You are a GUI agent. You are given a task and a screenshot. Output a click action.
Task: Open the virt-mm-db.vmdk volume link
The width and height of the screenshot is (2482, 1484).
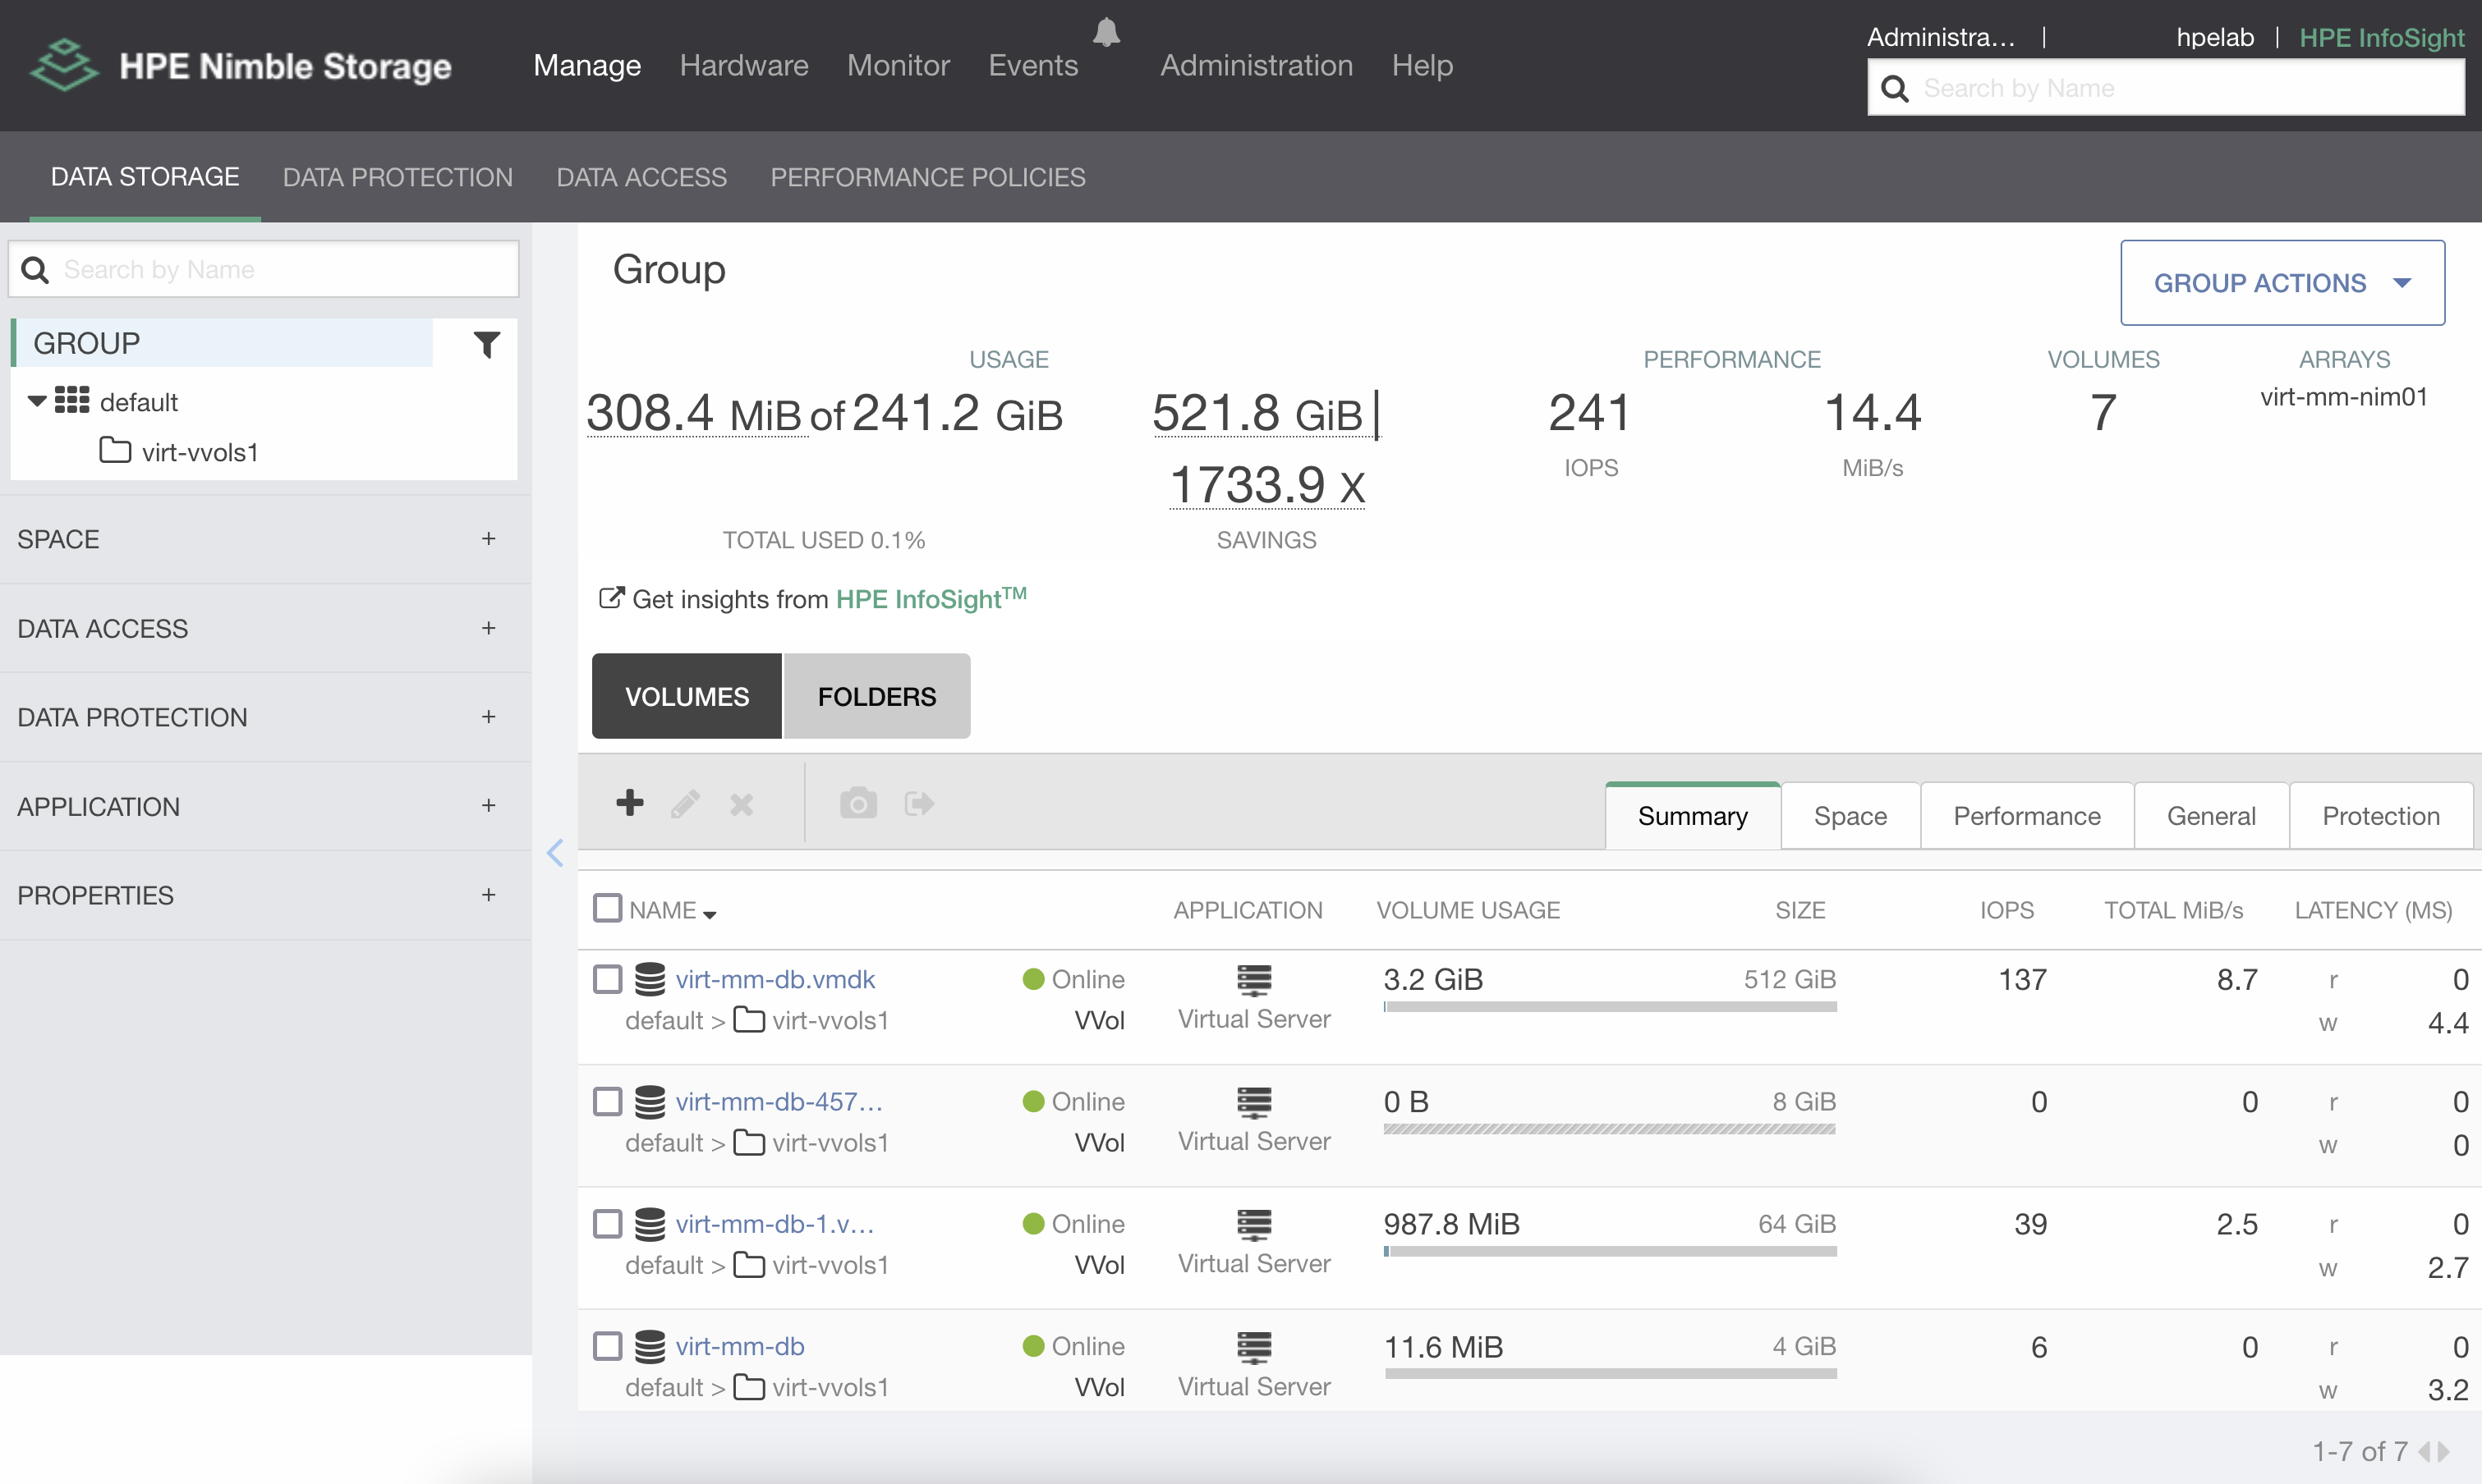(775, 979)
